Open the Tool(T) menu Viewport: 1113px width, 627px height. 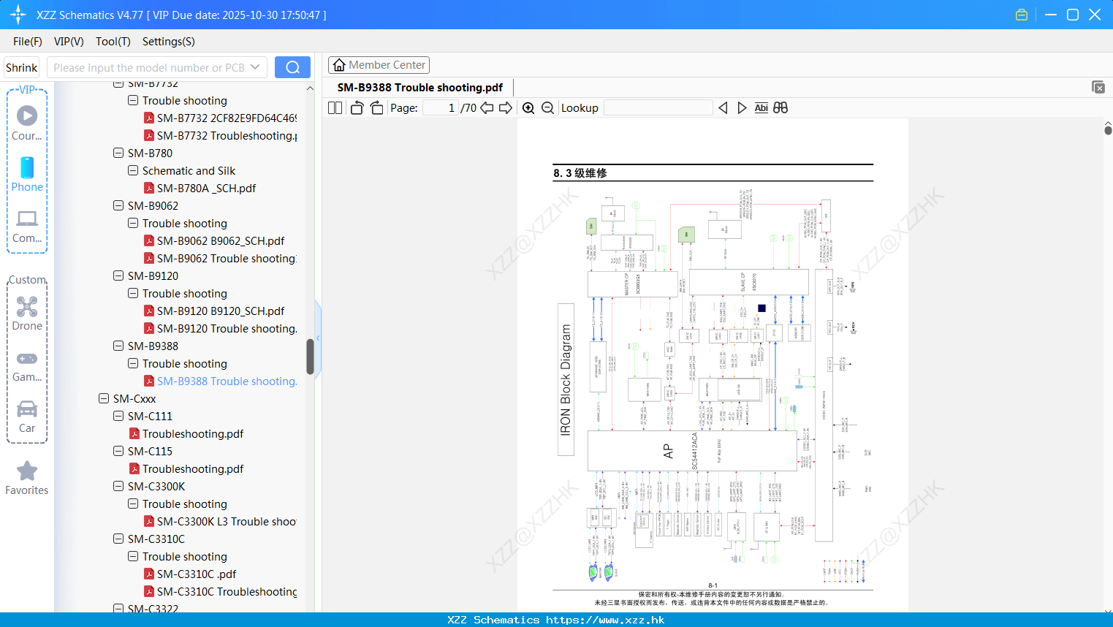coord(113,42)
